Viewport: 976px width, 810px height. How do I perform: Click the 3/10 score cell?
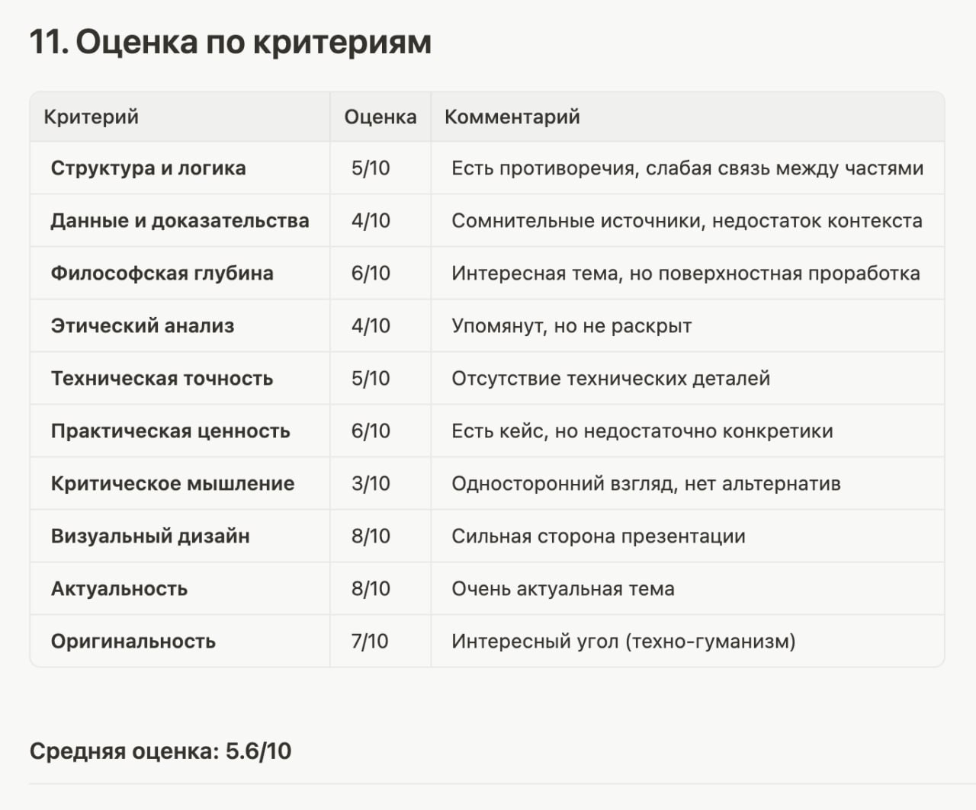point(371,484)
